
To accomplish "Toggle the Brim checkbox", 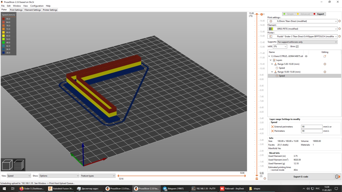I will [297, 46].
